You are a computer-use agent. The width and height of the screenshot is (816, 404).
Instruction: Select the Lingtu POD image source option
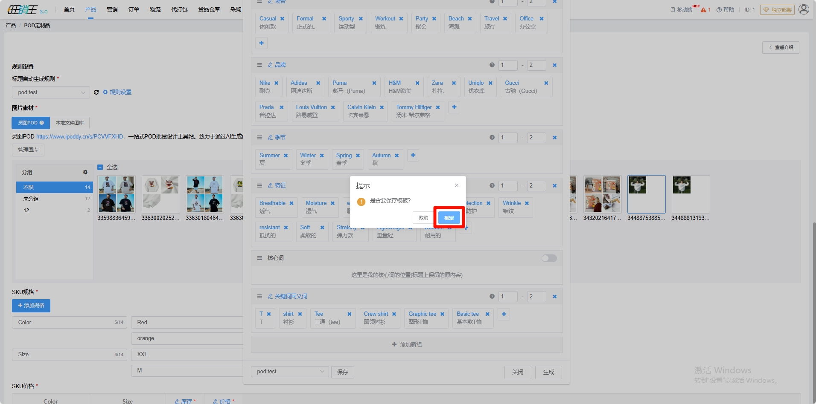pyautogui.click(x=31, y=123)
